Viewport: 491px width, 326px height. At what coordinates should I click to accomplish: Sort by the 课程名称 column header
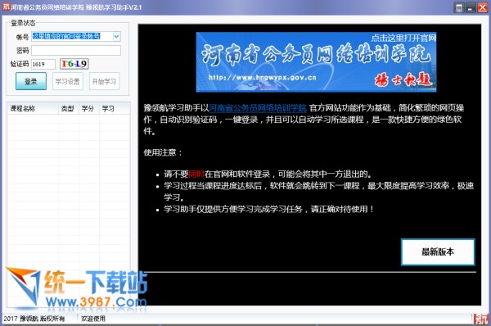pos(33,108)
